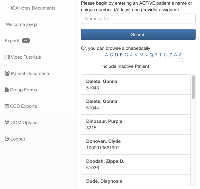Click the patient list scrollbar
Viewport: 200px width, 189px height.
pos(193,87)
